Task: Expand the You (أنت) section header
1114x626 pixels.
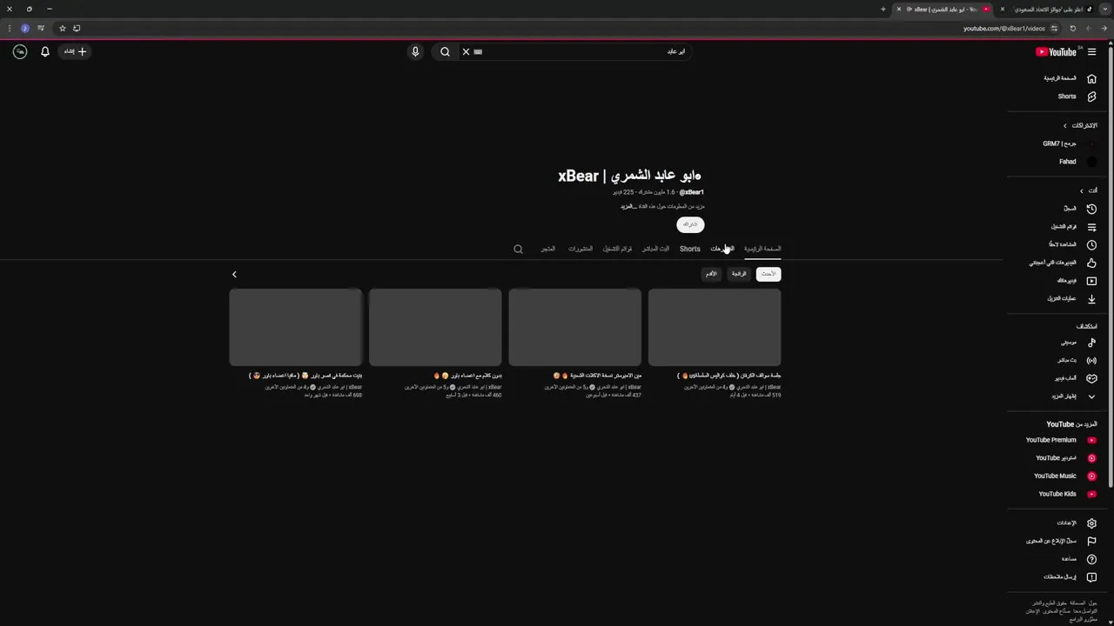Action: [1088, 190]
